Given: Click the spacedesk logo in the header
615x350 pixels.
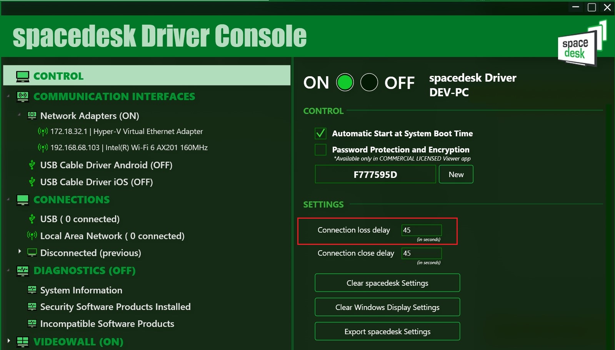Looking at the screenshot, I should coord(582,43).
